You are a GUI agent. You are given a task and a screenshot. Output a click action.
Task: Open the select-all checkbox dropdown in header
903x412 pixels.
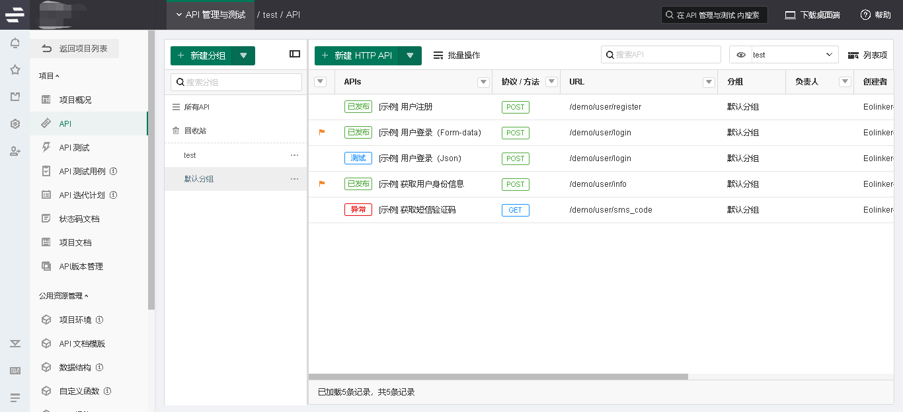click(x=321, y=82)
